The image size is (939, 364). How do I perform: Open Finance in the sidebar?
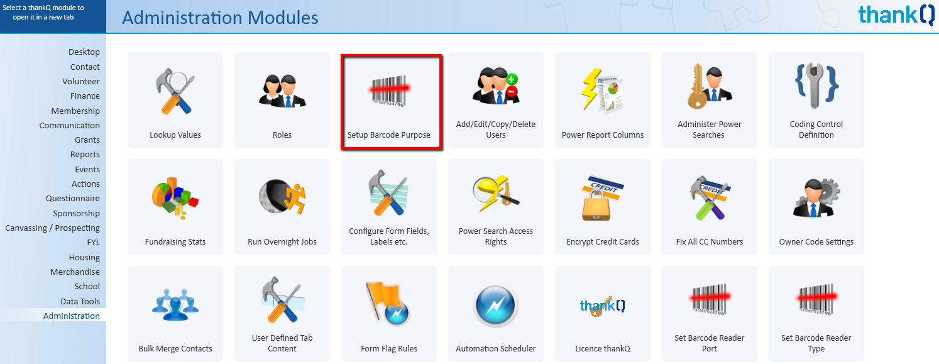pos(85,96)
